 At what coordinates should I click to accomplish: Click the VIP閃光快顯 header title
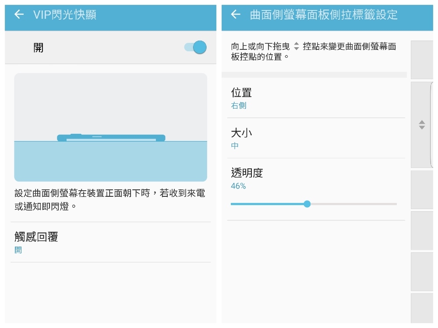coord(64,15)
